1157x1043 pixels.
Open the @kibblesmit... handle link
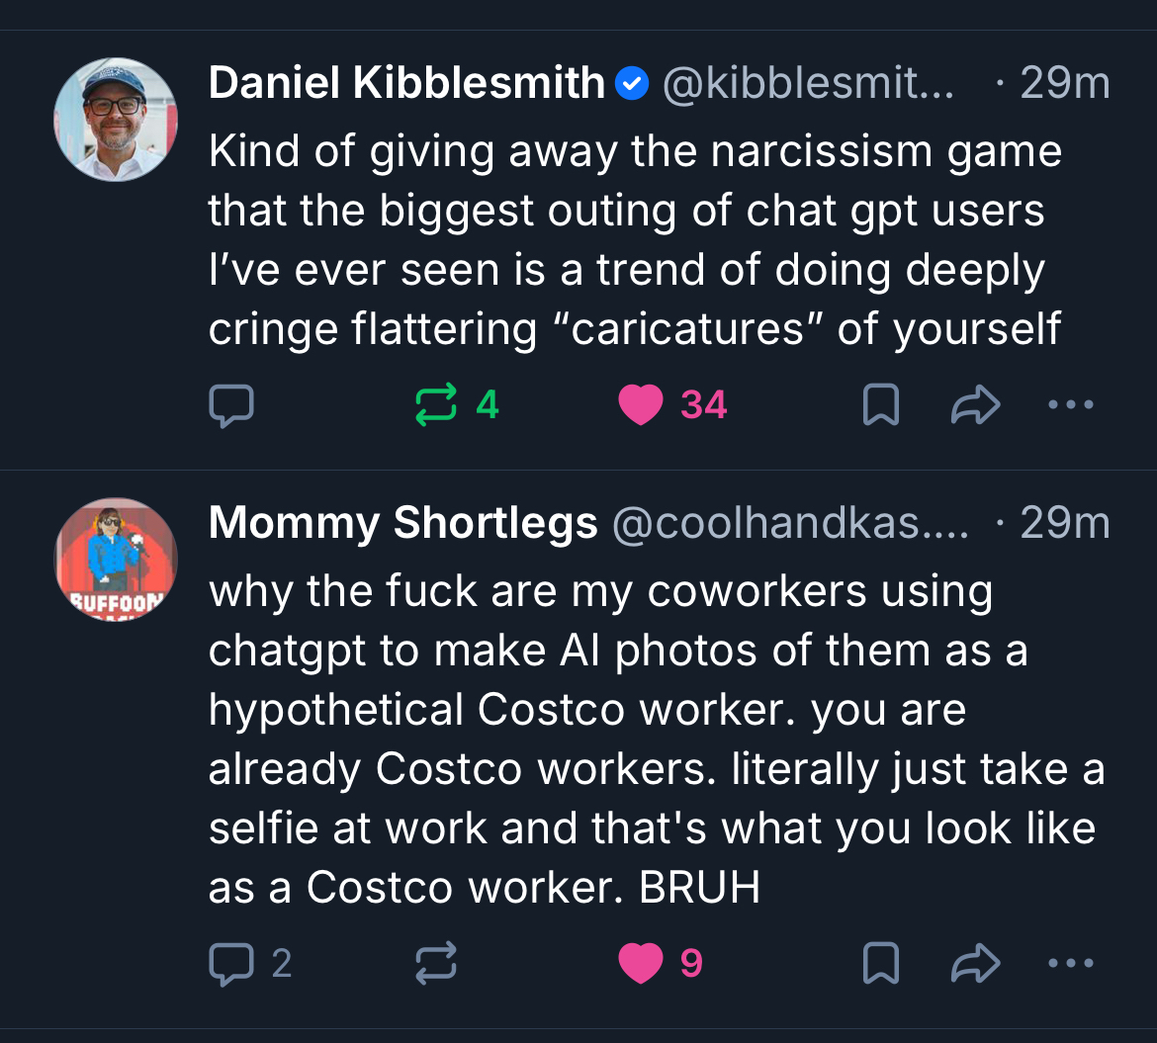pos(807,84)
